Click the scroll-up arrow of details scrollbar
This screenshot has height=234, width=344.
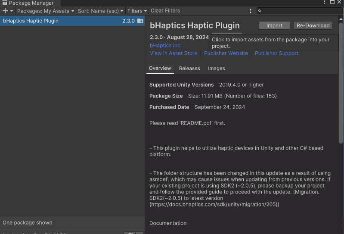click(341, 19)
